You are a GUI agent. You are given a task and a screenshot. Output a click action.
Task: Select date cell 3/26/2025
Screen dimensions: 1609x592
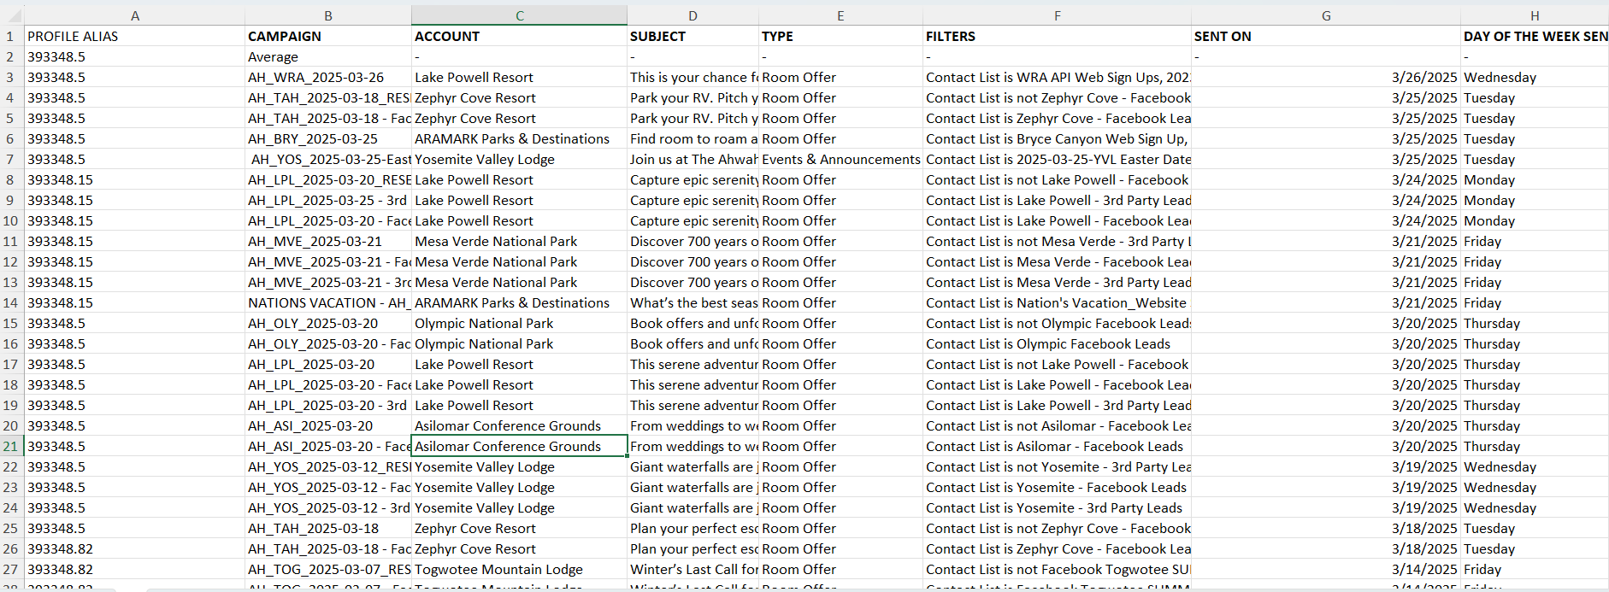click(1326, 77)
